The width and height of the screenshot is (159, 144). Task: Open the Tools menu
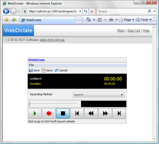click(144, 20)
